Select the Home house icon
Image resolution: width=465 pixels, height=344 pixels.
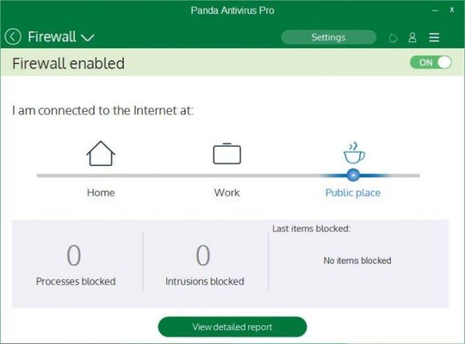[x=101, y=153]
